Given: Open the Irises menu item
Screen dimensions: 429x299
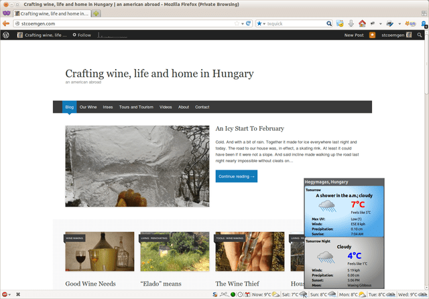Looking at the screenshot, I should (108, 107).
